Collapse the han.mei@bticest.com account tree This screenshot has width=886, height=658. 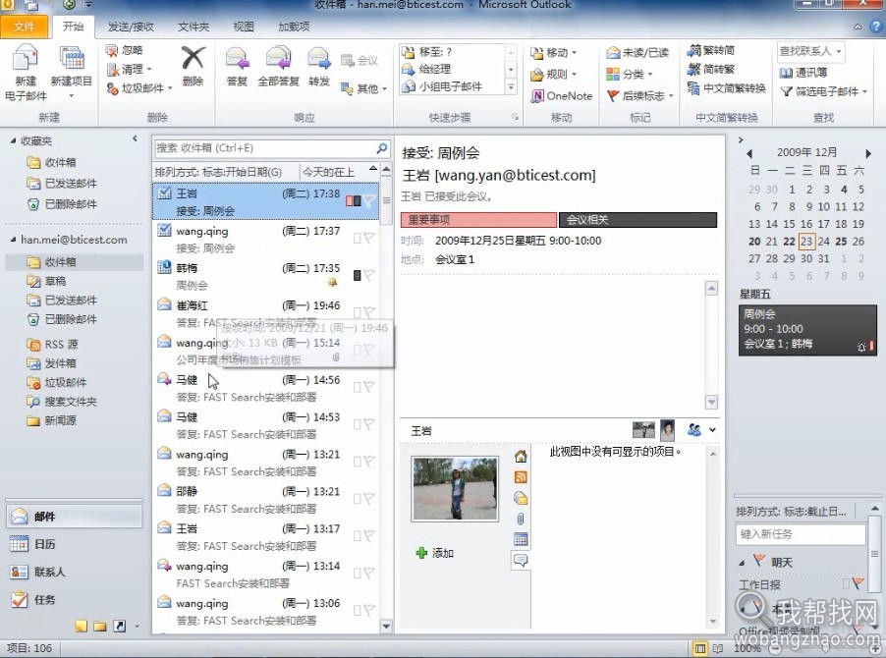[x=13, y=240]
